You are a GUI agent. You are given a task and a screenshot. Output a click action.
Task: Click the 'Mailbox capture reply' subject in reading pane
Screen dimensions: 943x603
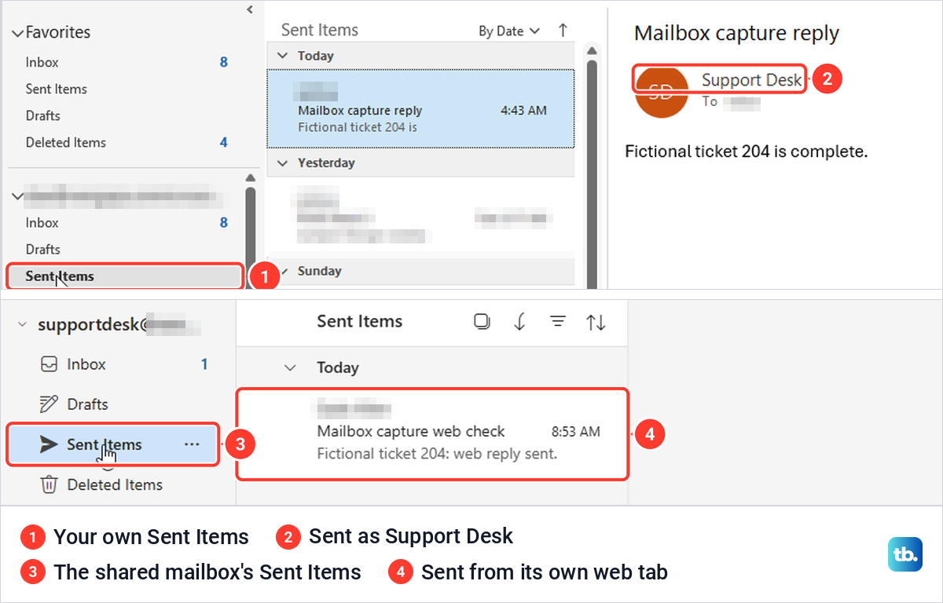pyautogui.click(x=736, y=34)
